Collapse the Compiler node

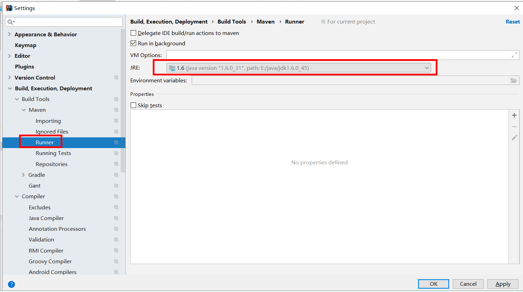(x=17, y=197)
